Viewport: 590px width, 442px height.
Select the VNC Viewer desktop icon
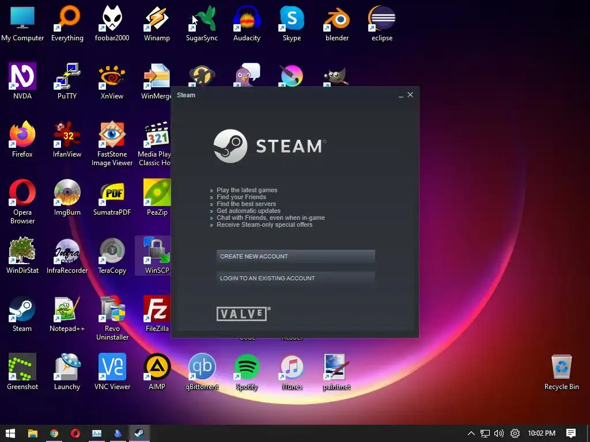click(112, 372)
